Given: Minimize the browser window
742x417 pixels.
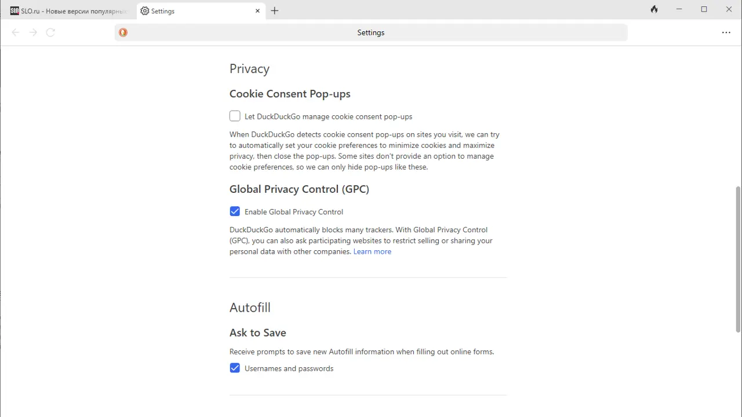Looking at the screenshot, I should point(679,10).
